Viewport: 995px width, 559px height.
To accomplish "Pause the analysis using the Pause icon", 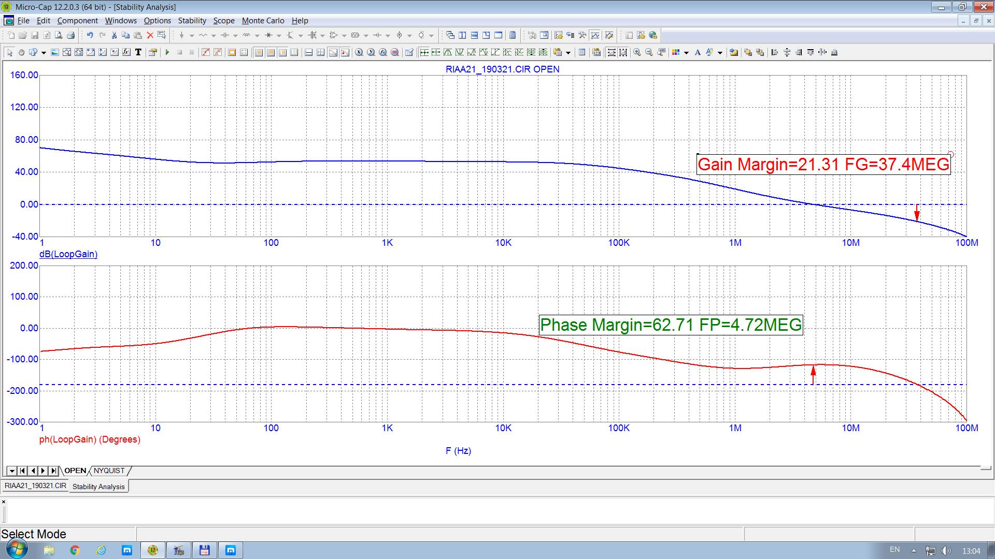I will [x=192, y=52].
